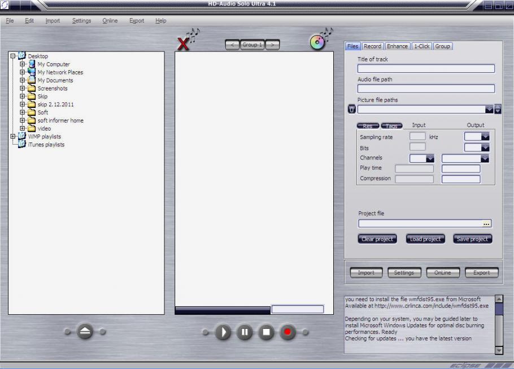This screenshot has width=514, height=369.
Task: Open the output Channels dropdown
Action: [485, 159]
